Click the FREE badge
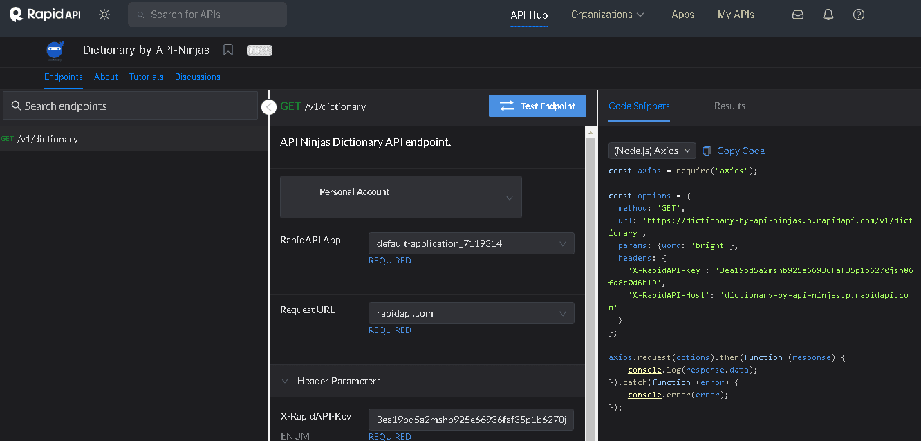This screenshot has width=921, height=441. (259, 50)
